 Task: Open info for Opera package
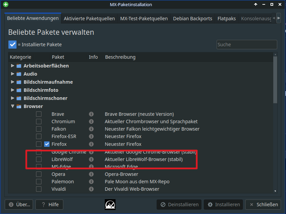pos(91,174)
